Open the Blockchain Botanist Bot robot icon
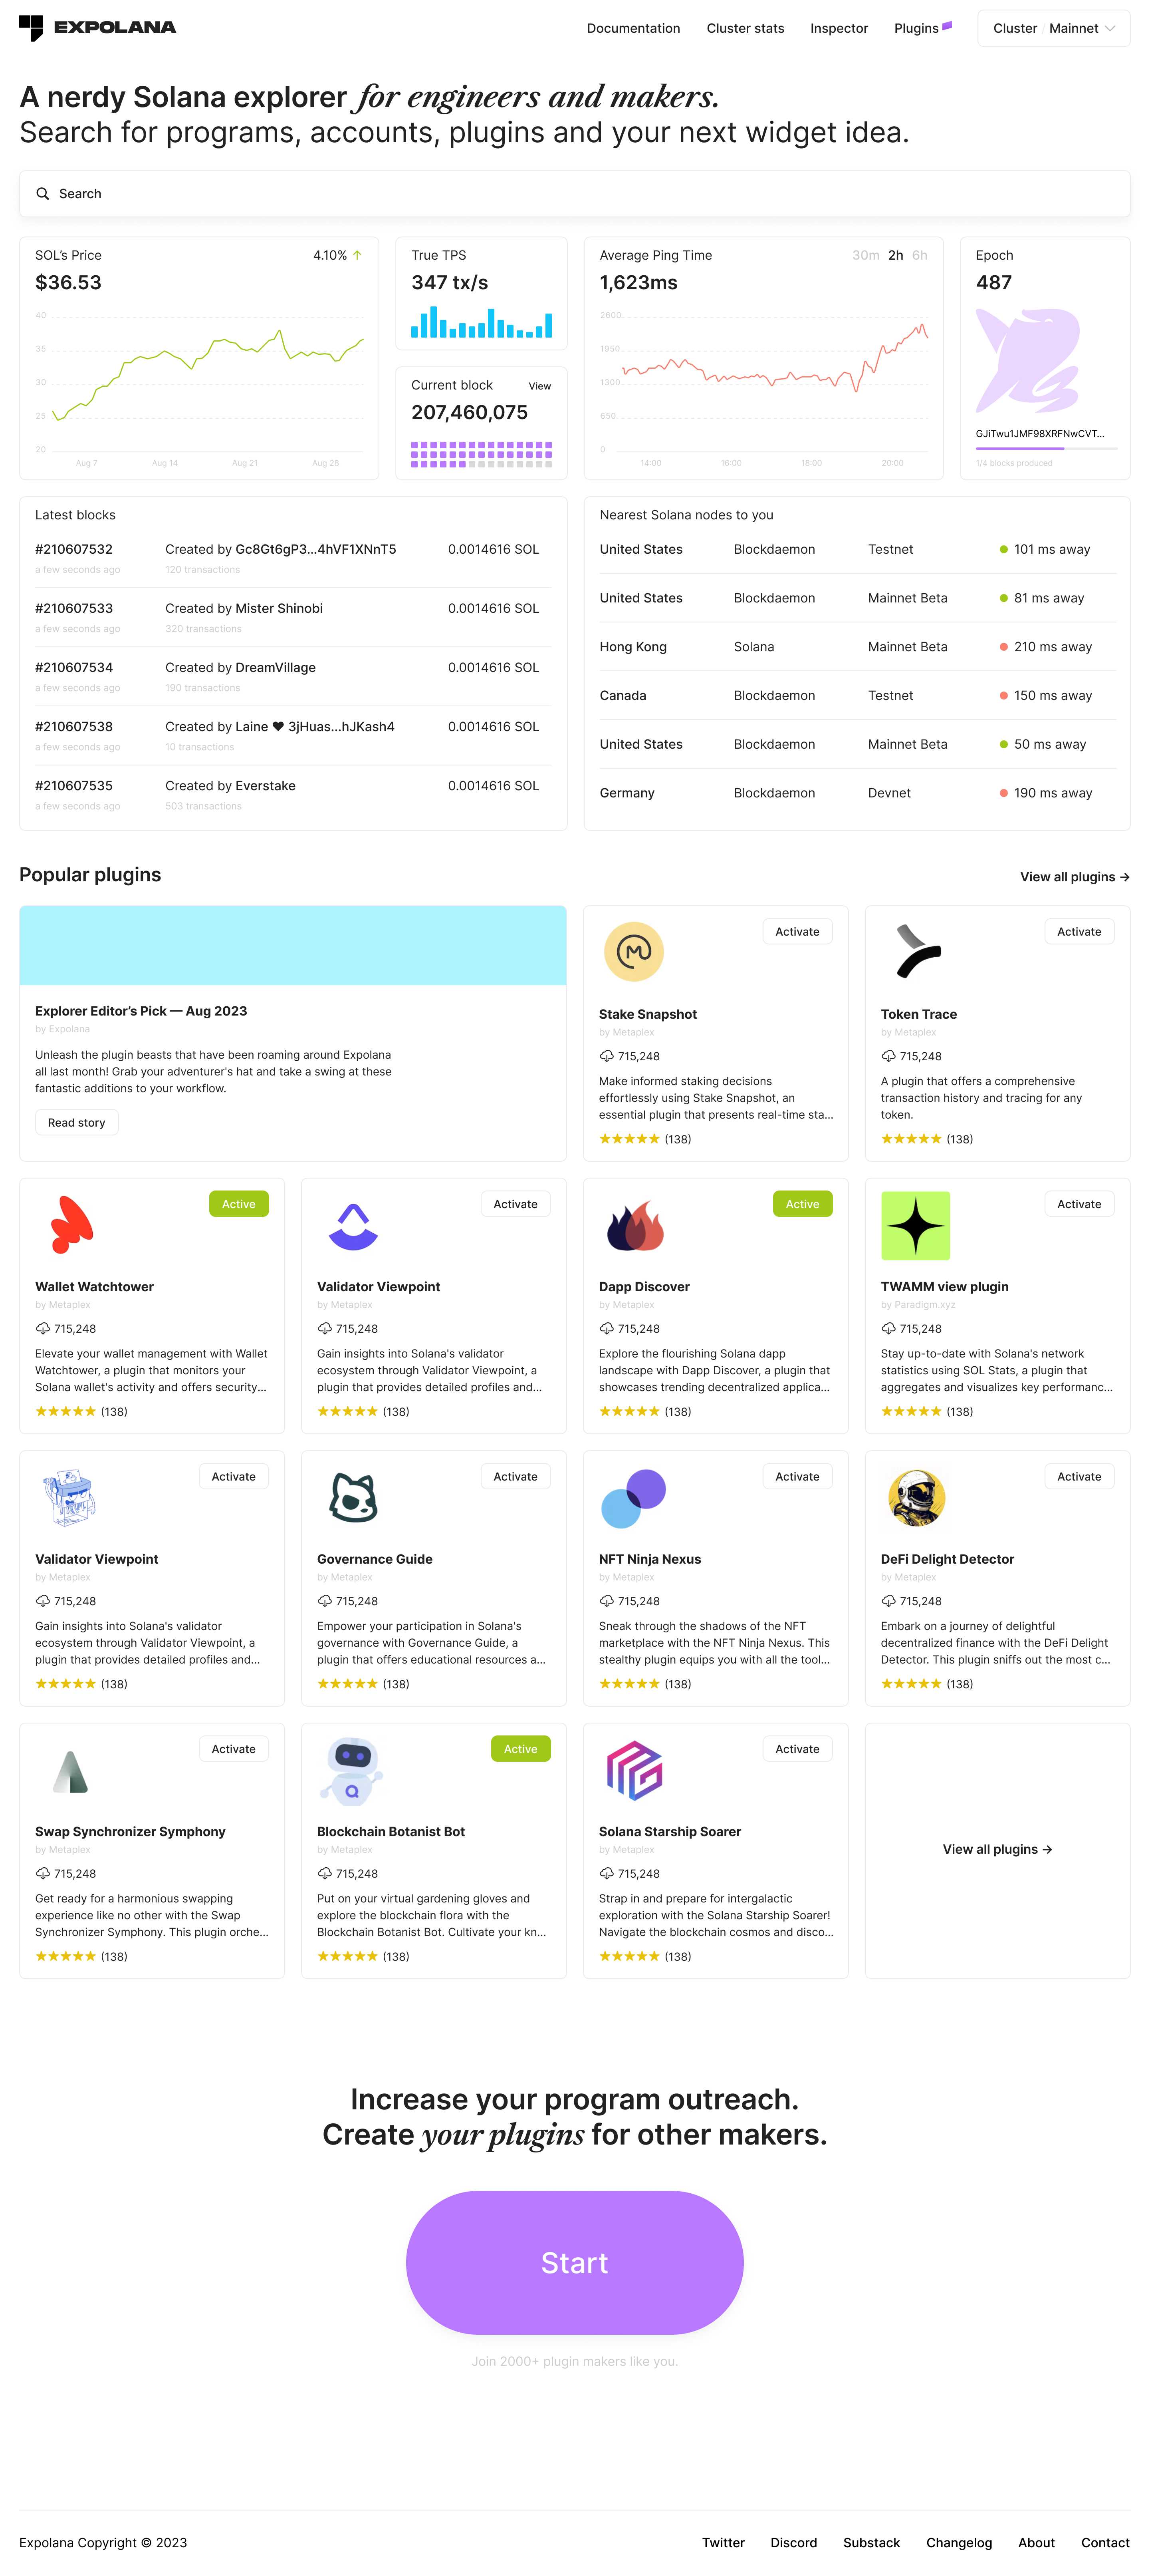Viewport: 1150px width, 2576px height. click(353, 1770)
